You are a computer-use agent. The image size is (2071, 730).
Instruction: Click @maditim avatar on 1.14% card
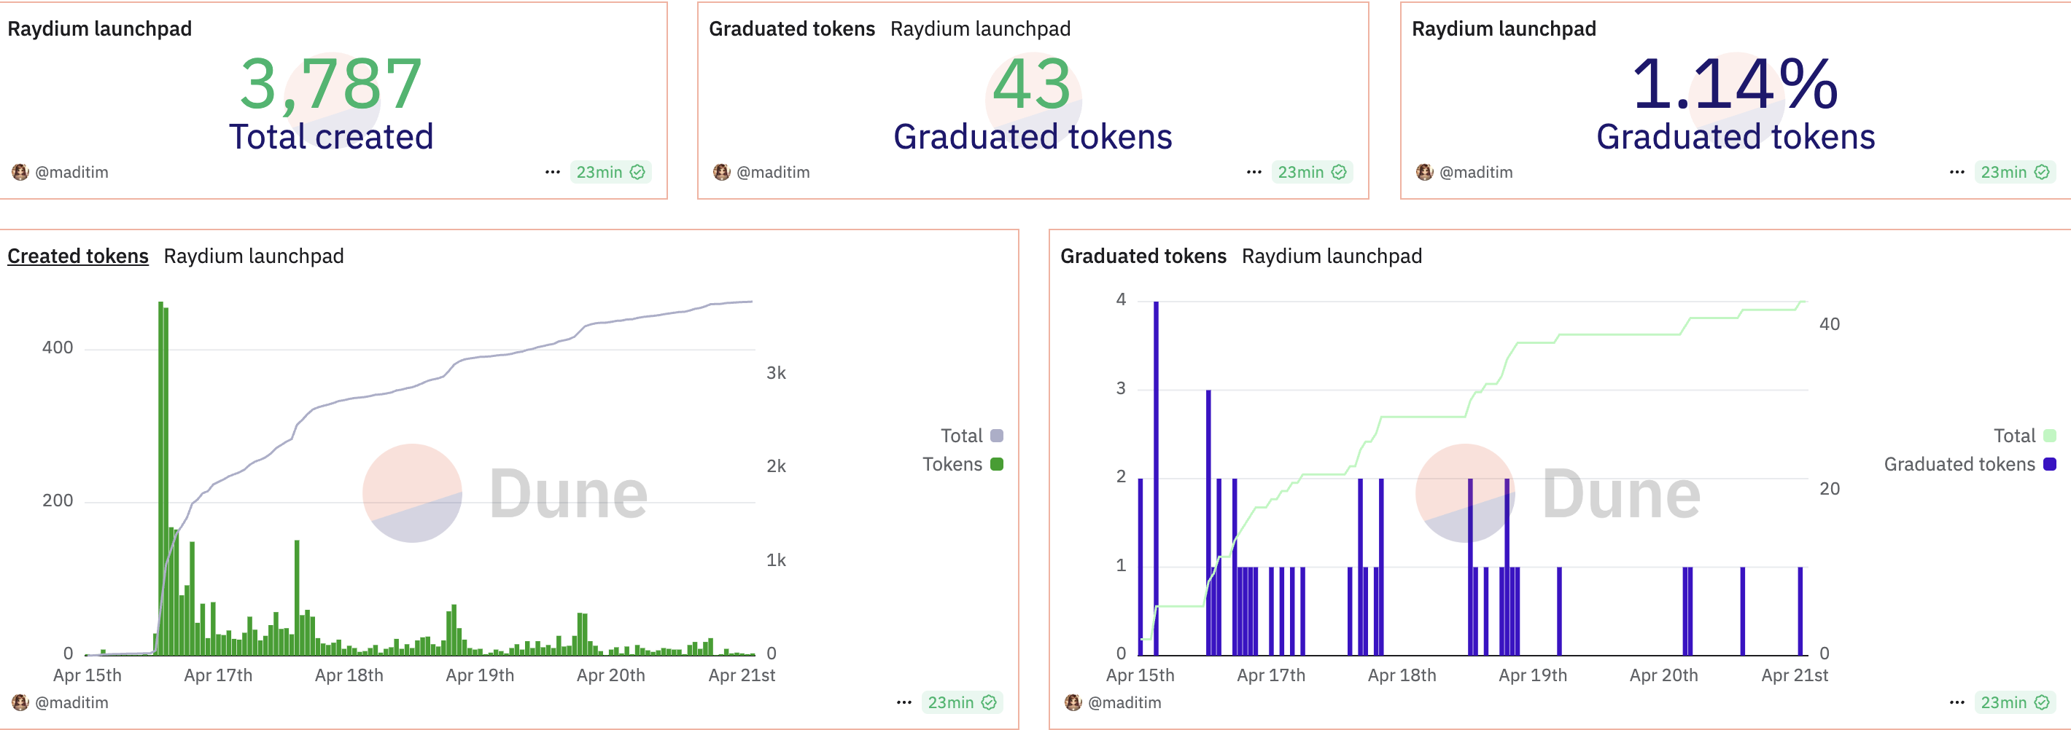(x=1423, y=172)
